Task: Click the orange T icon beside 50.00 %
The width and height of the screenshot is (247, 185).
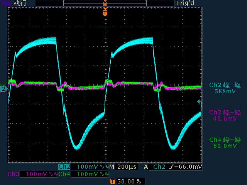Action: coord(112,181)
